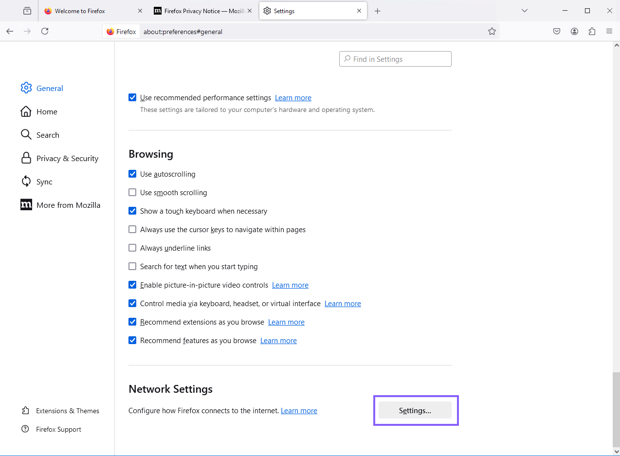Open the More from Mozilla section

(x=68, y=205)
